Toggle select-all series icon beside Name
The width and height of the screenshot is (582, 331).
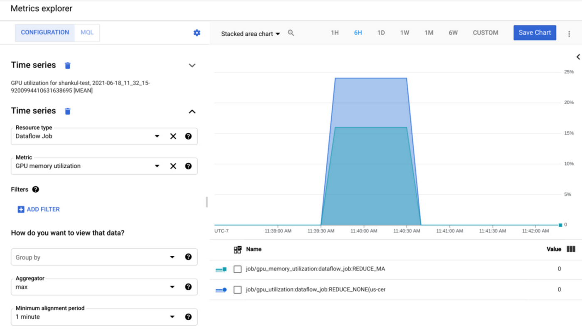(237, 250)
